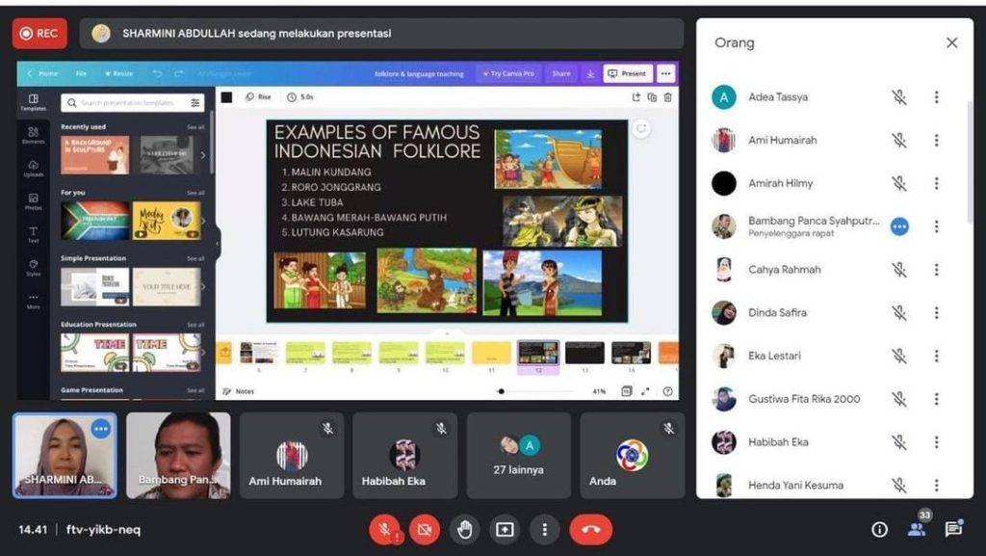Click the participants icon showing 33
Image resolution: width=986 pixels, height=556 pixels.
click(917, 528)
